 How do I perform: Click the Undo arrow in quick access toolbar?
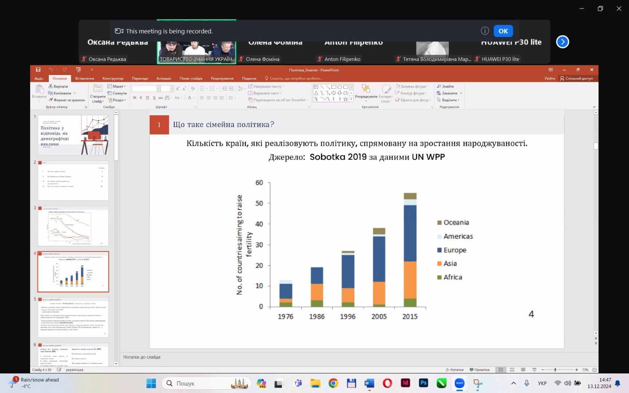pyautogui.click(x=51, y=70)
